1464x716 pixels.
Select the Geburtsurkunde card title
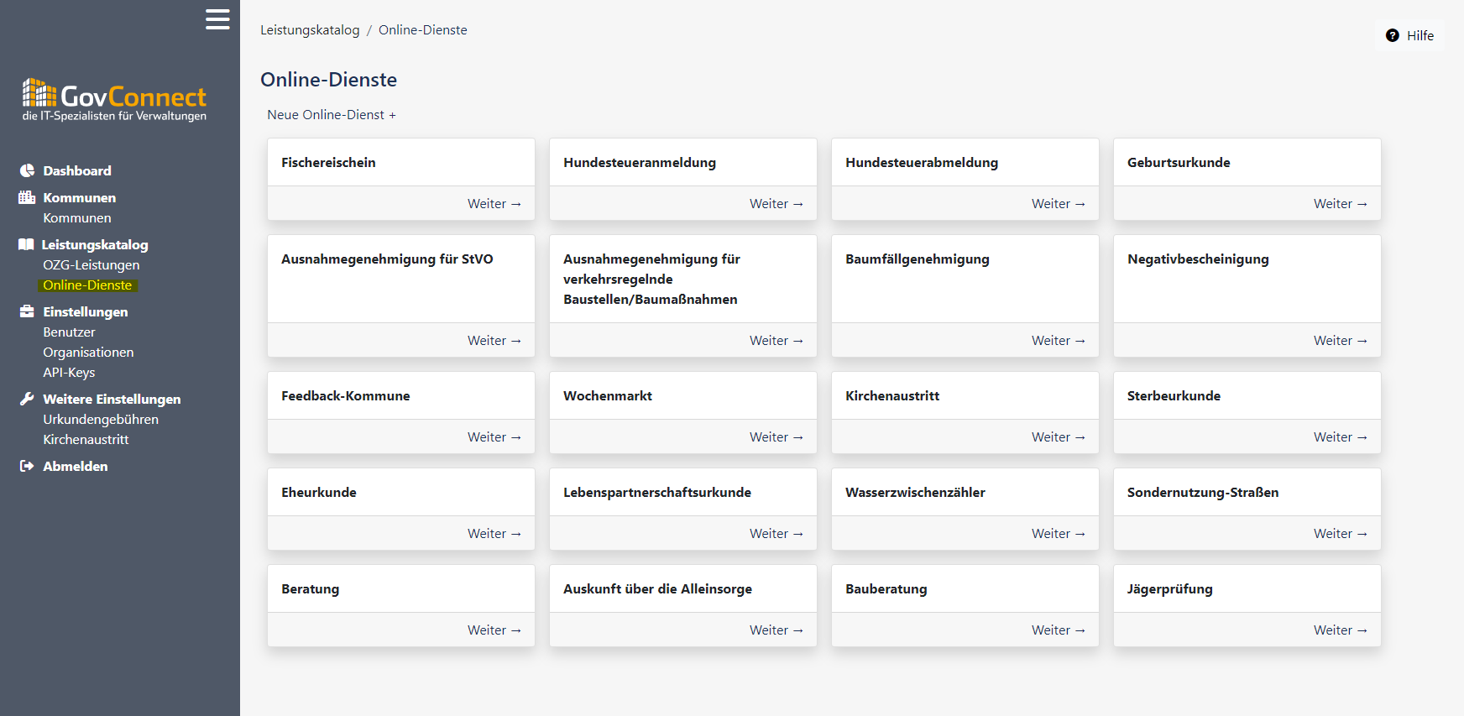1179,162
